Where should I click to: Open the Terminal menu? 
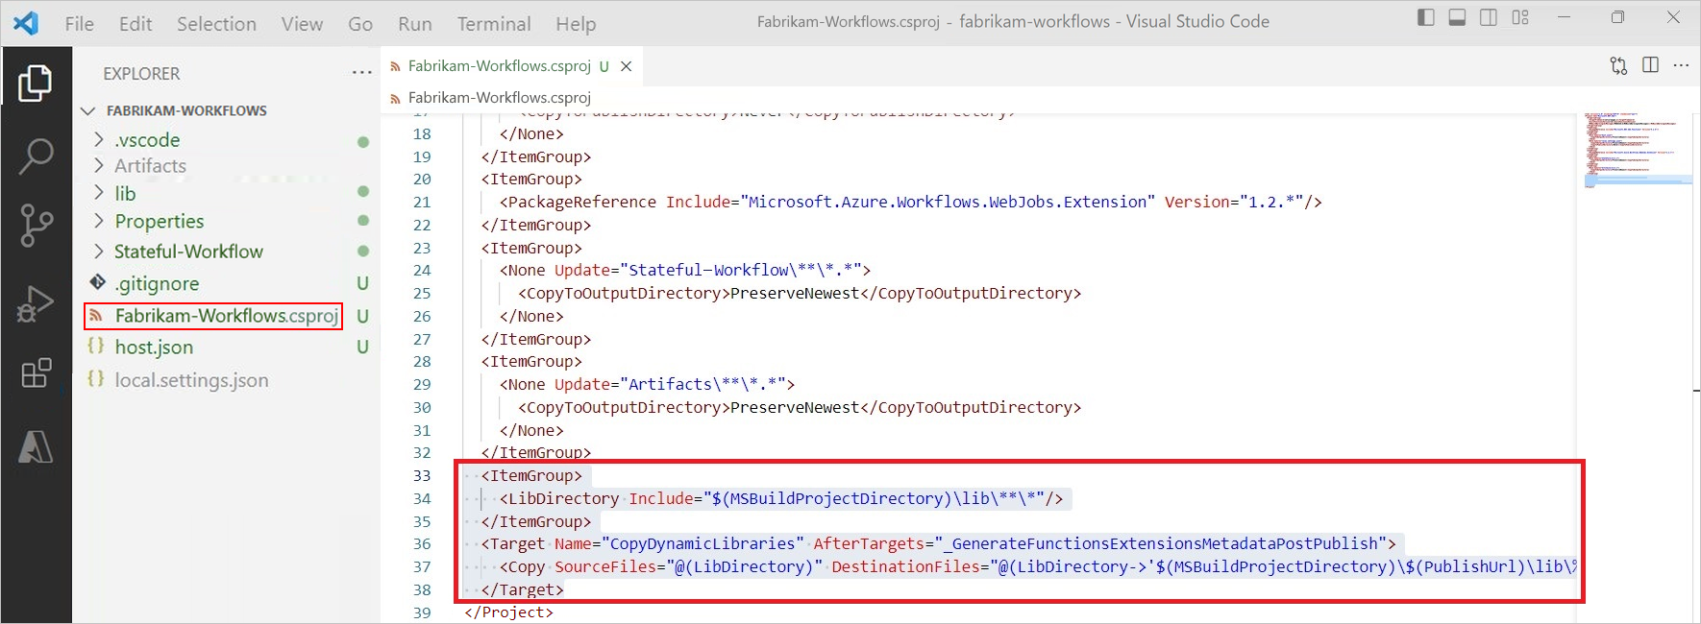(x=493, y=24)
